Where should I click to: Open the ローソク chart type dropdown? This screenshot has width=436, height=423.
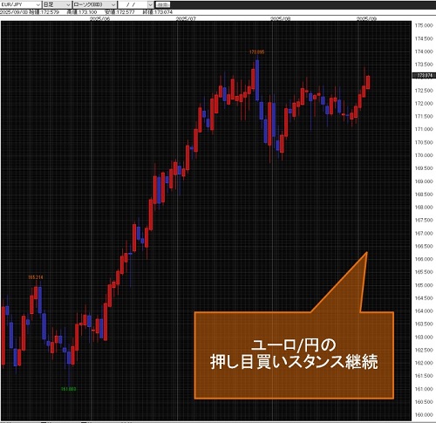pos(95,4)
